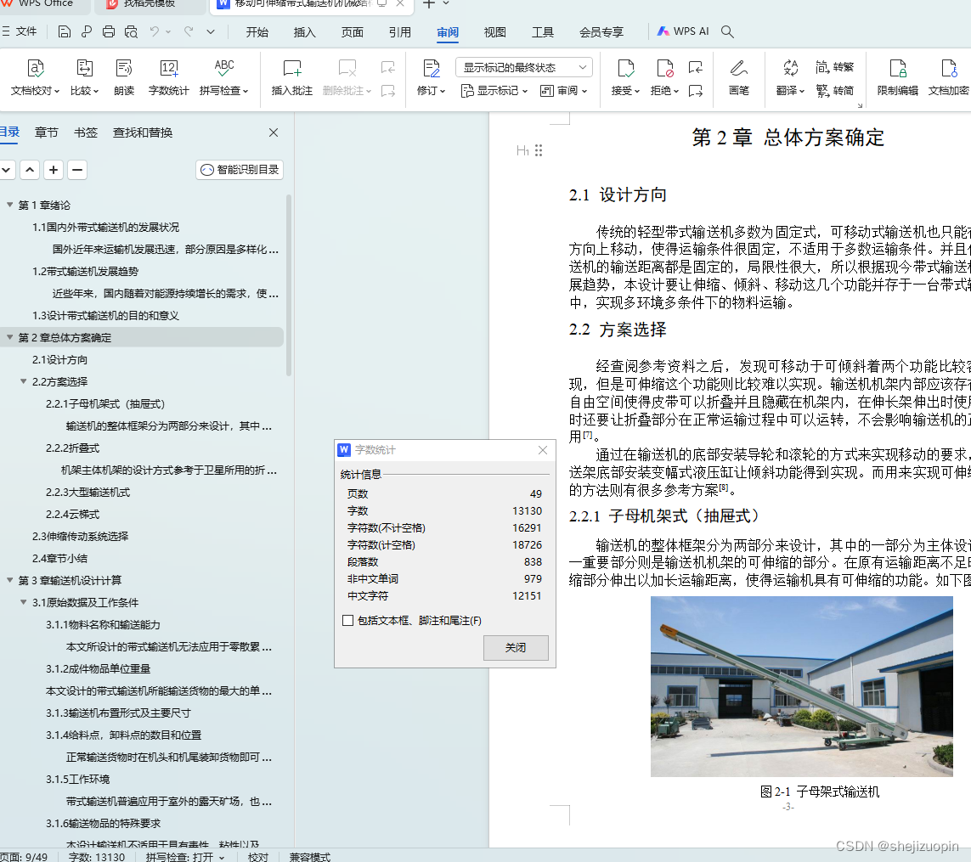
Task: Switch to the 开始 ribbon tab
Action: (257, 32)
